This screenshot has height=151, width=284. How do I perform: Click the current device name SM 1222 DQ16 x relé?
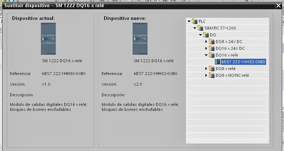coord(62,61)
